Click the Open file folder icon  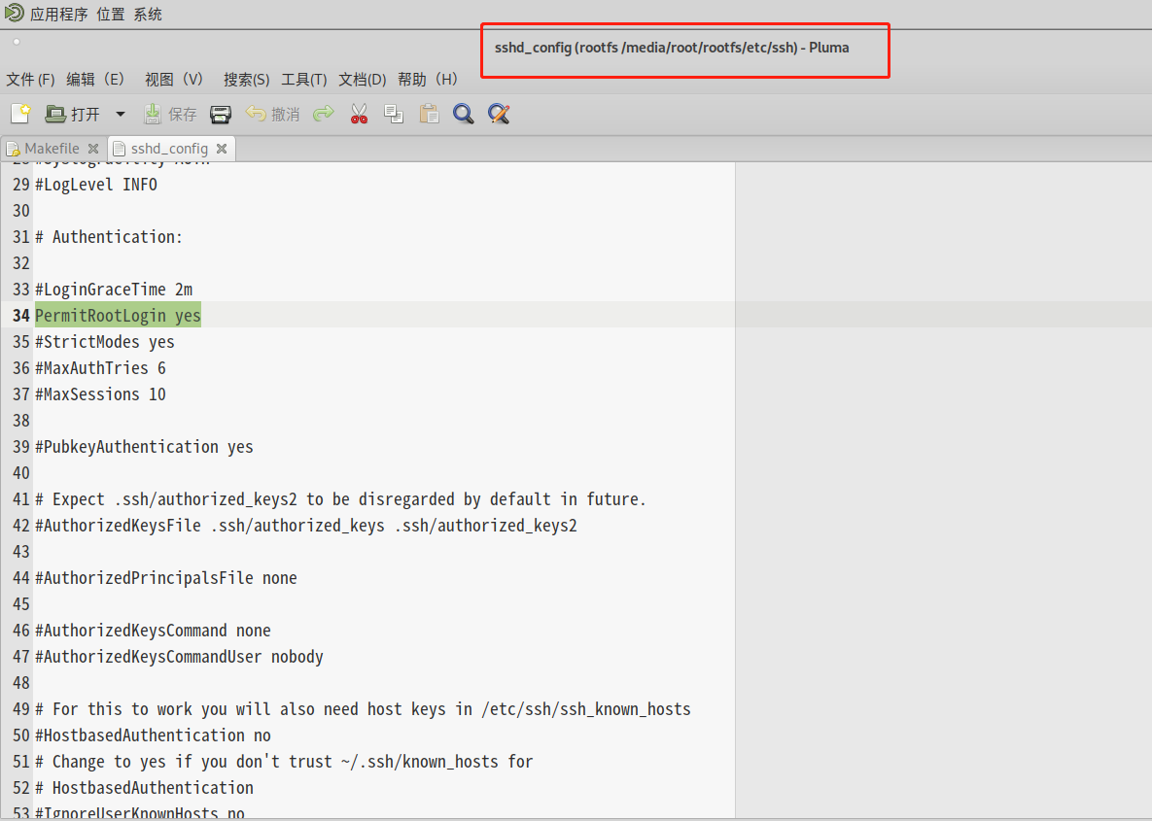[x=55, y=114]
